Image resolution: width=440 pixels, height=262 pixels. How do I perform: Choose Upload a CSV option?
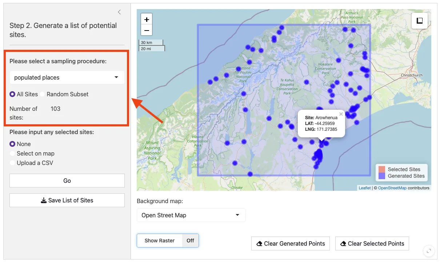12,163
